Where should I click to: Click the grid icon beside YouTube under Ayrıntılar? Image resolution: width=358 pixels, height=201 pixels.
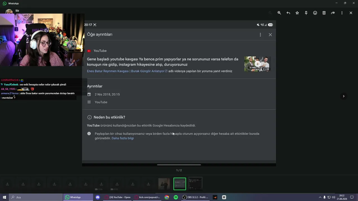(x=89, y=102)
